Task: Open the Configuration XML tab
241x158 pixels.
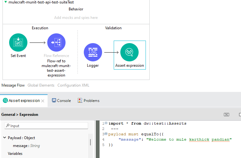Action: [73, 85]
